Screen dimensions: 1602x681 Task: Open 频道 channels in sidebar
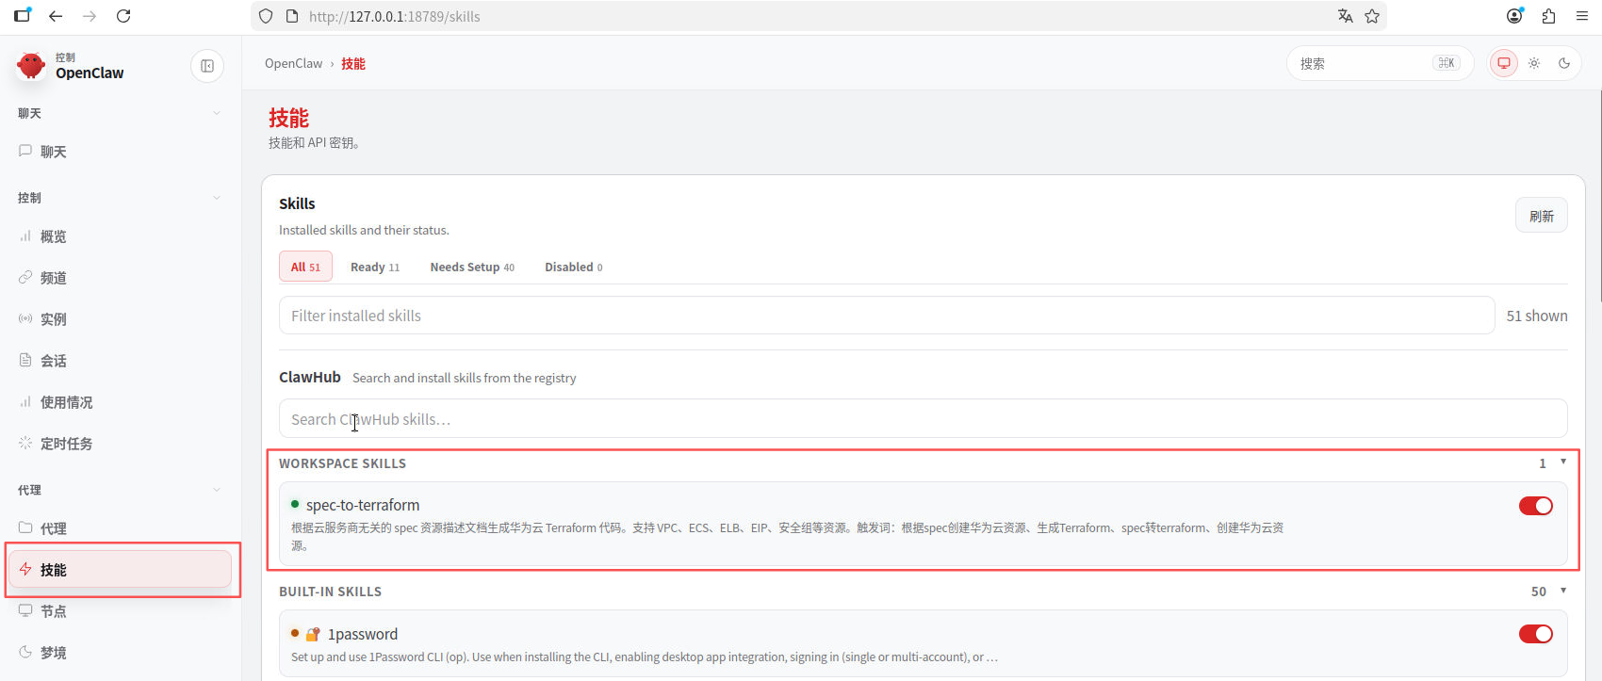(x=119, y=278)
